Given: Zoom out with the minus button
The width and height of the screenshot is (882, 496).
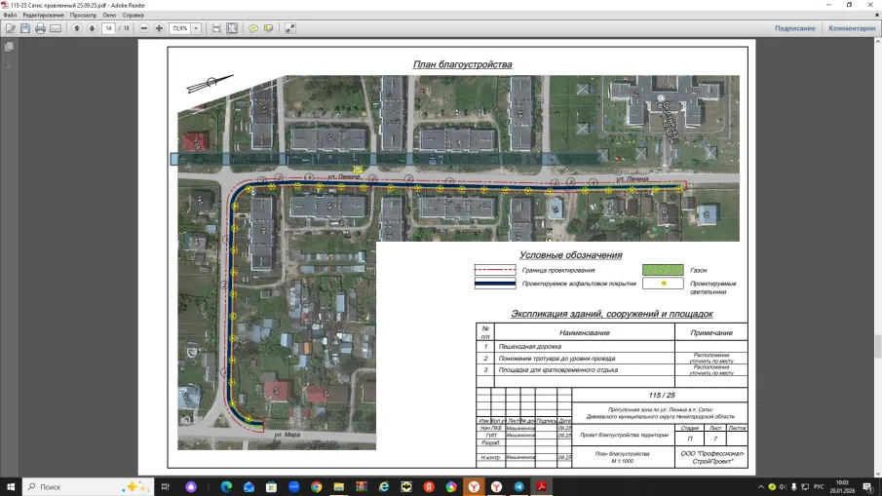Looking at the screenshot, I should coord(144,28).
